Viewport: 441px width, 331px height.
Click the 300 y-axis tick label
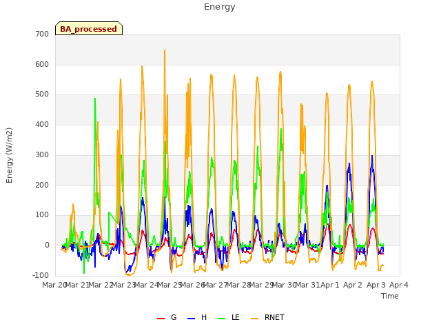click(42, 154)
